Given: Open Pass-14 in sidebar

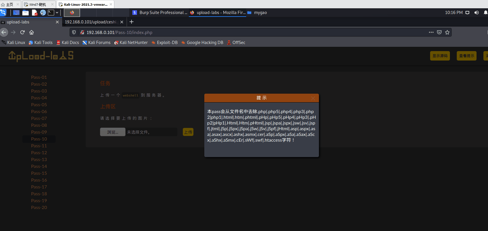Looking at the screenshot, I should pos(39,166).
